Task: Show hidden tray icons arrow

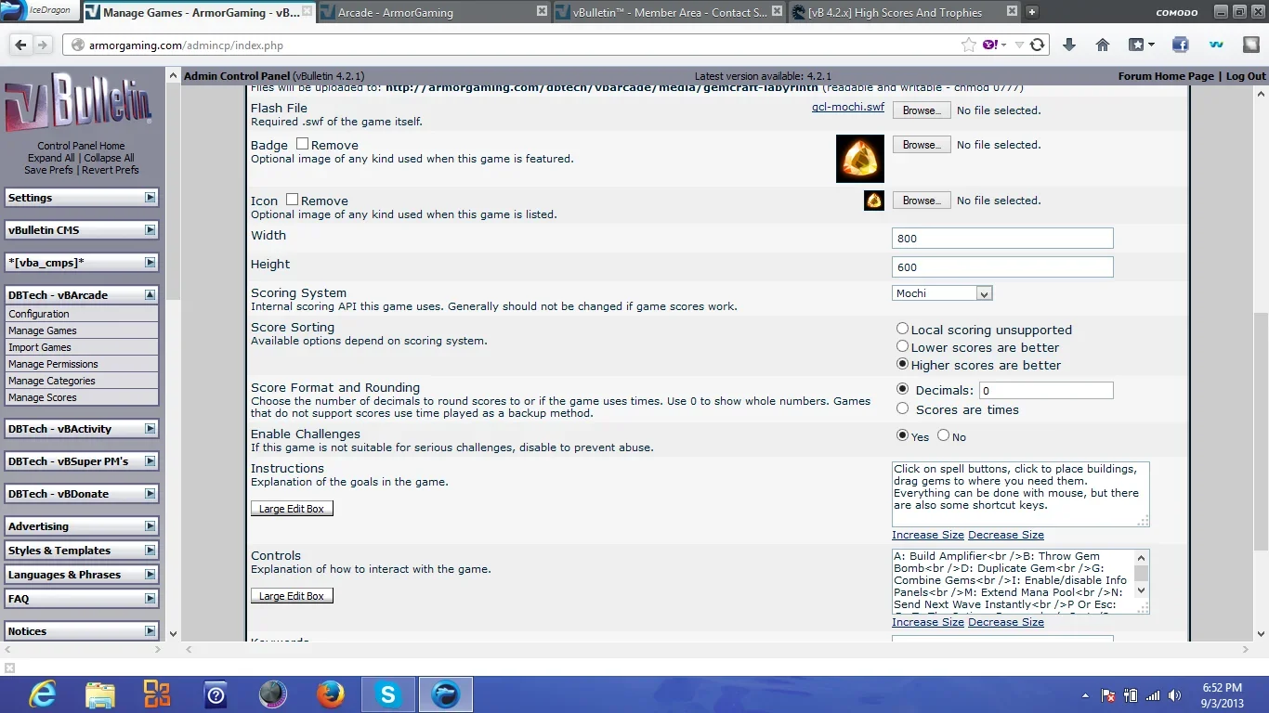Action: (1085, 695)
